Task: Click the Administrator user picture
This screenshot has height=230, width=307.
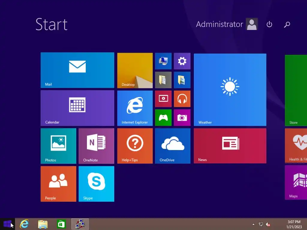Action: point(252,24)
